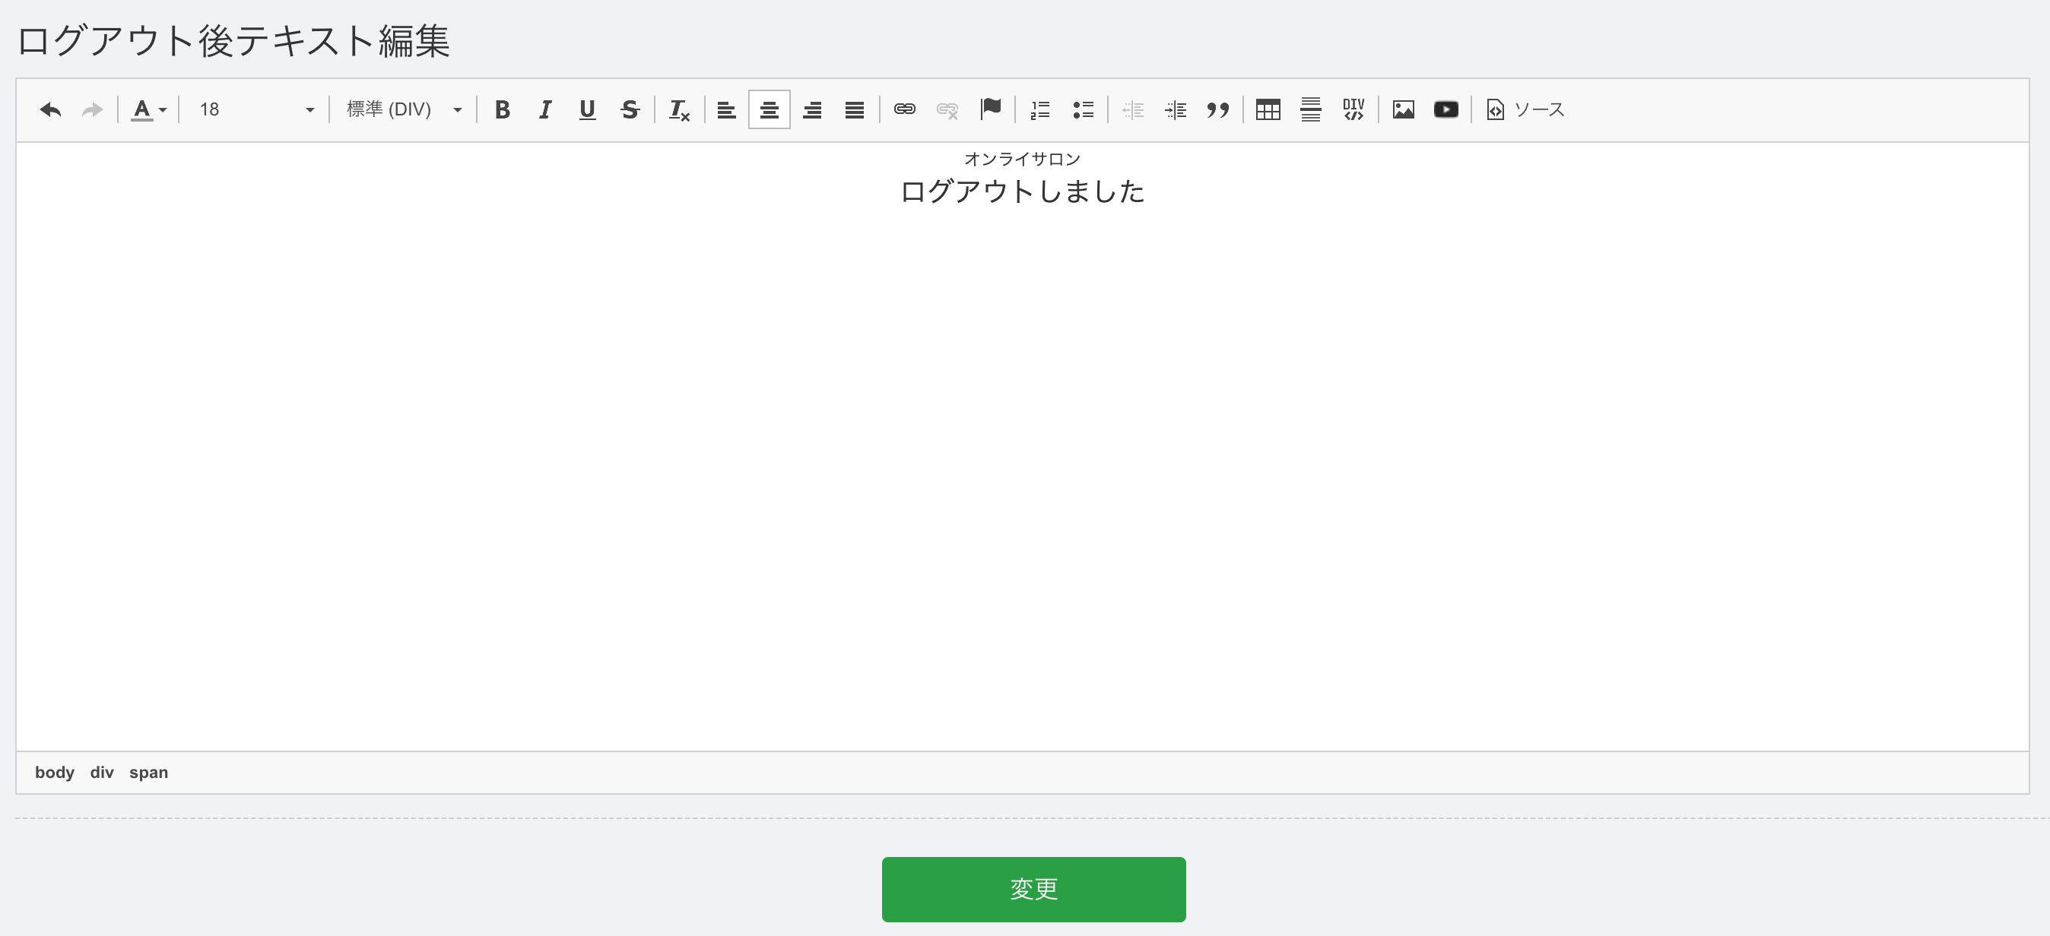Image resolution: width=2050 pixels, height=936 pixels.
Task: Toggle underline formatting
Action: [587, 109]
